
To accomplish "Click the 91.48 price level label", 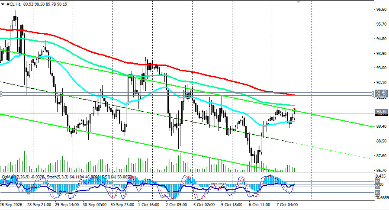I will 381,92.
